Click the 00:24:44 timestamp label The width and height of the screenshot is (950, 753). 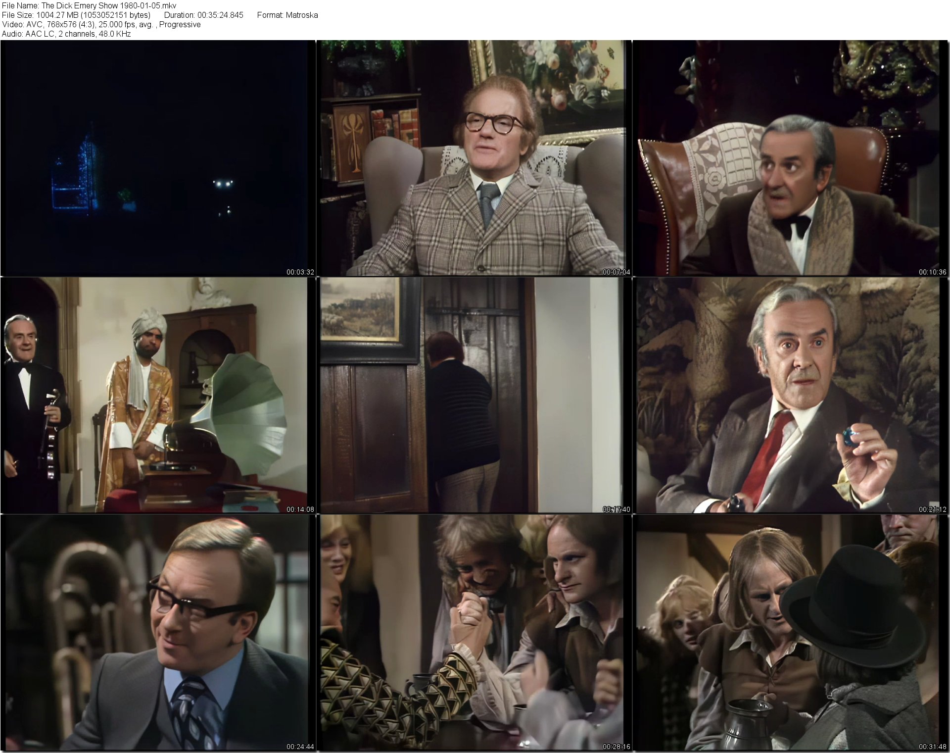coord(300,747)
